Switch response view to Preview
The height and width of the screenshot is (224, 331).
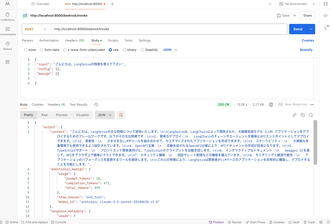(x=62, y=115)
